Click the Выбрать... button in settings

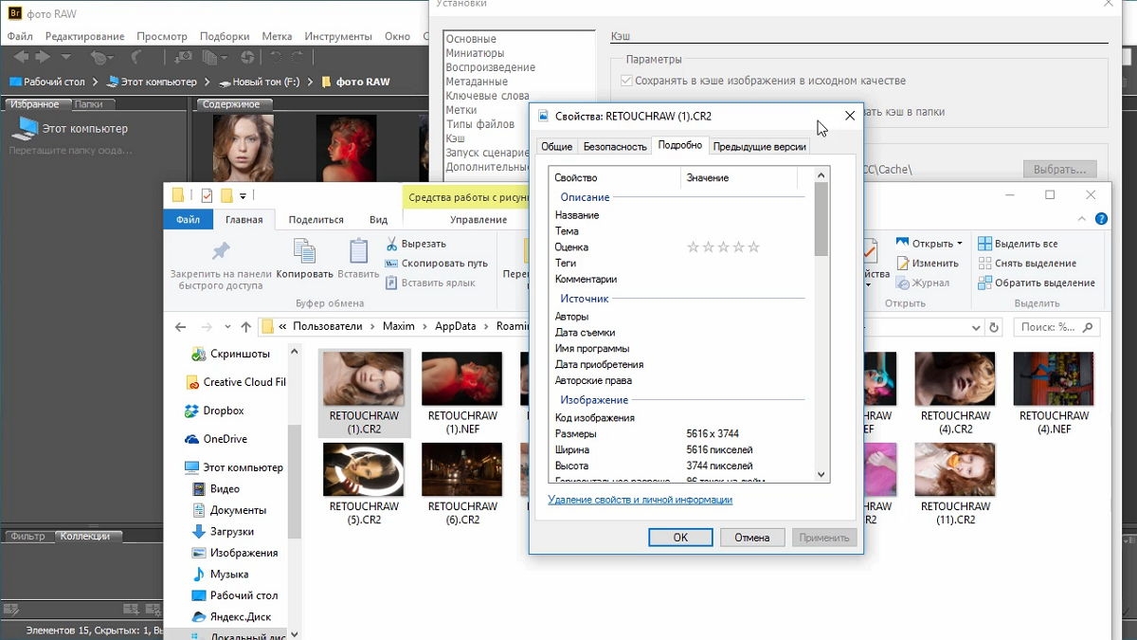[x=1059, y=169]
